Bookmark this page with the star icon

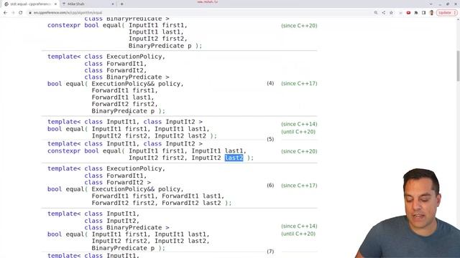coord(391,13)
